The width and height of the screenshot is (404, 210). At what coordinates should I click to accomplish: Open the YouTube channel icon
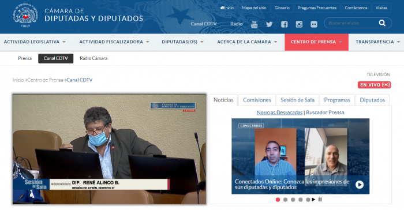tap(254, 24)
